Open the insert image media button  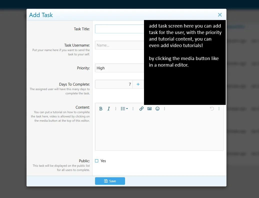tap(149, 109)
